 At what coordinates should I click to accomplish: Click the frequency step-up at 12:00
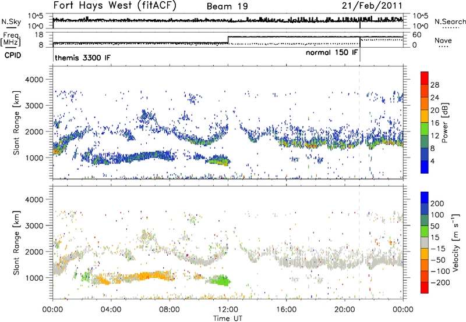pyautogui.click(x=228, y=40)
